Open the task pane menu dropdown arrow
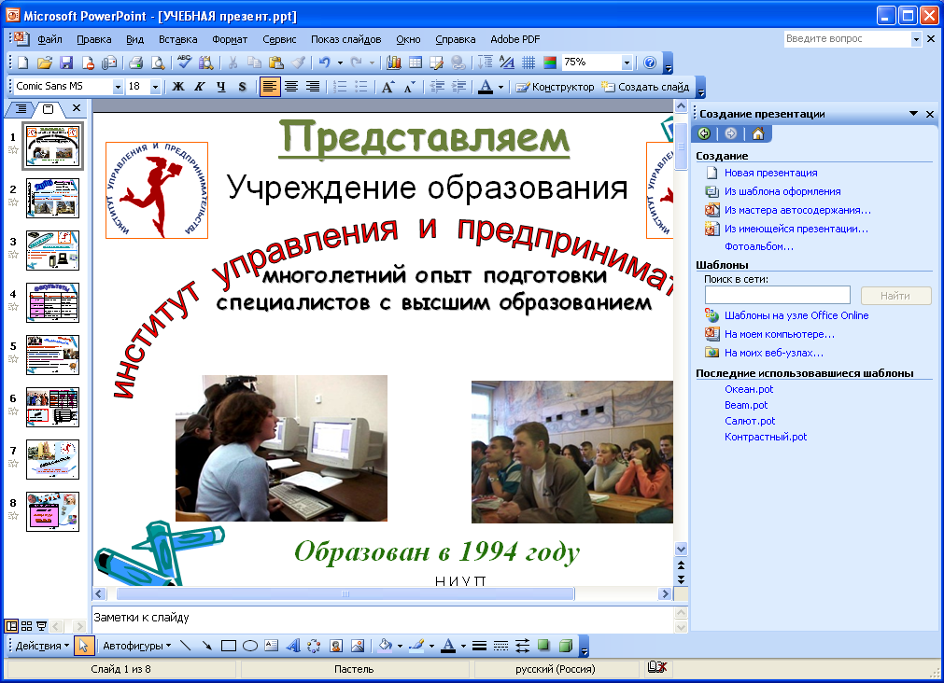The image size is (944, 683). [x=913, y=114]
